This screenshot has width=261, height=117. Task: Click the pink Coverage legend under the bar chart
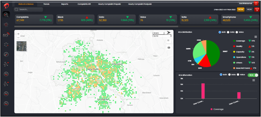click(217, 109)
